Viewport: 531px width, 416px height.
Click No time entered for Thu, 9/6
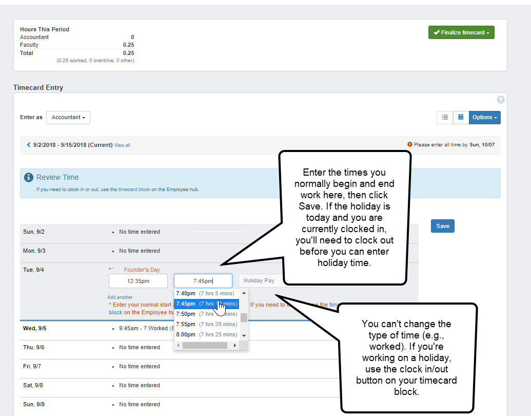pyautogui.click(x=140, y=348)
